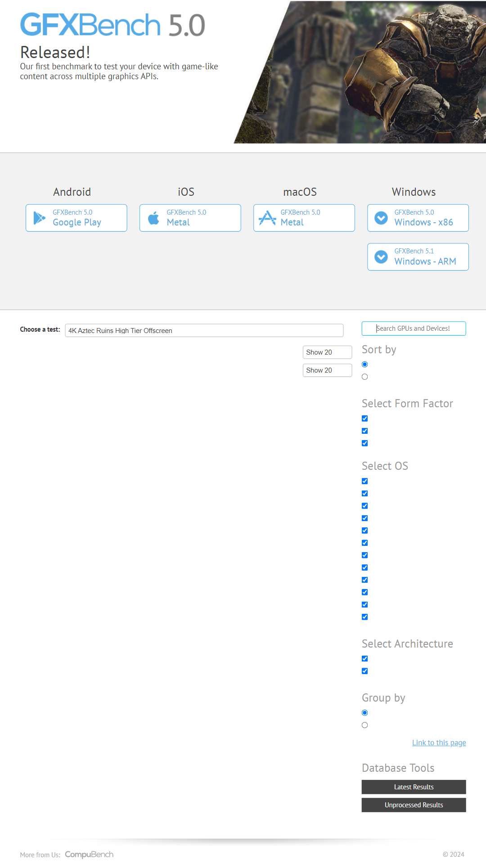Select the first Group by radio option
Screen dimensions: 486x864
point(365,713)
